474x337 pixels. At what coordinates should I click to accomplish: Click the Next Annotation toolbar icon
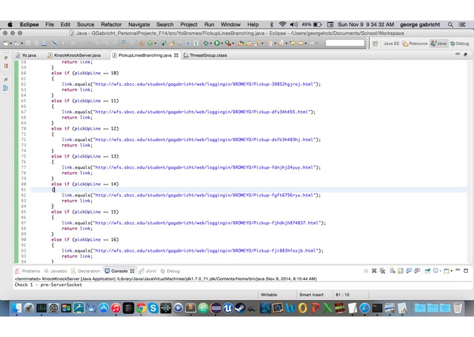270,43
